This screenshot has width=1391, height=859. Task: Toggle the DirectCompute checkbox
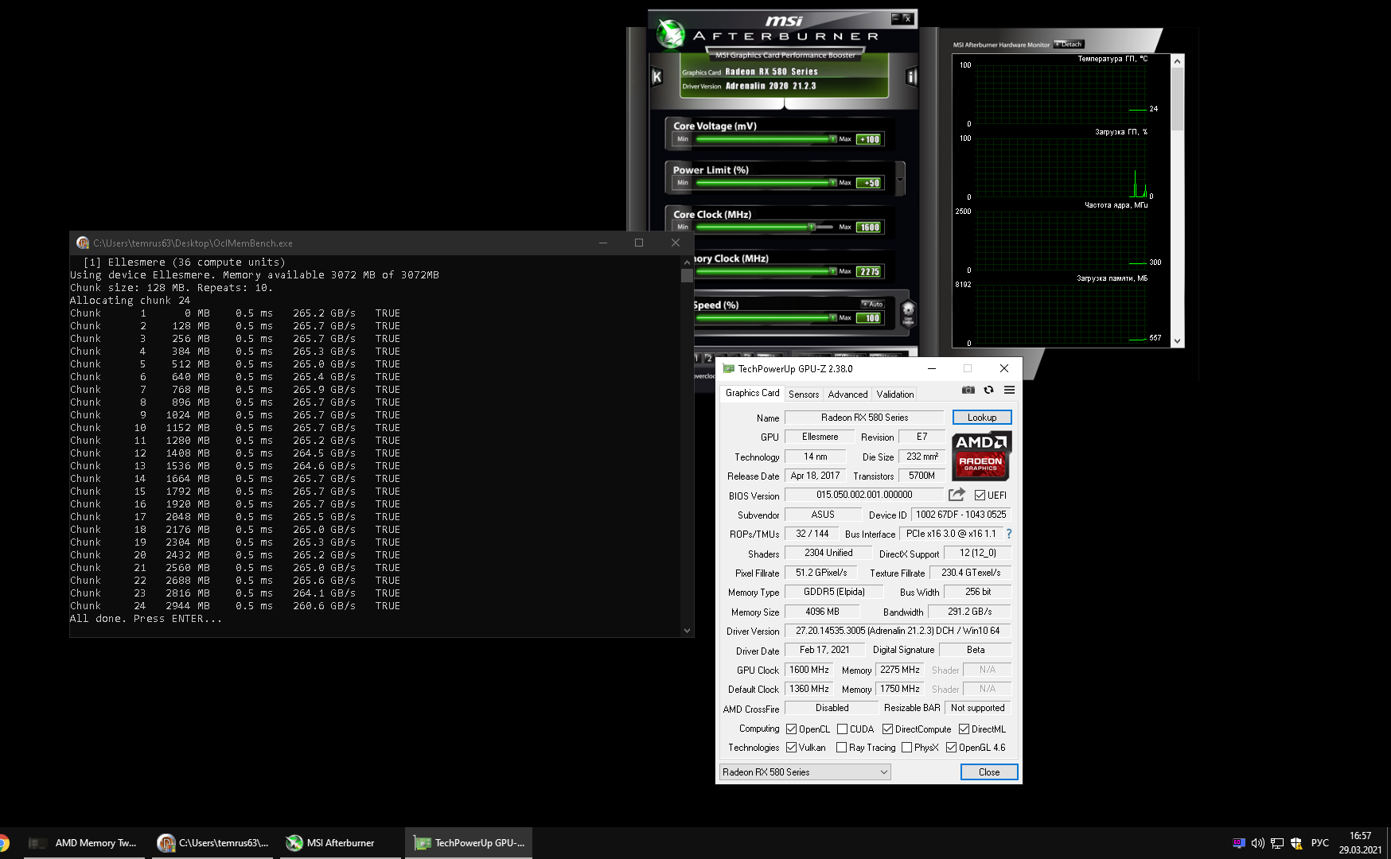point(887,729)
